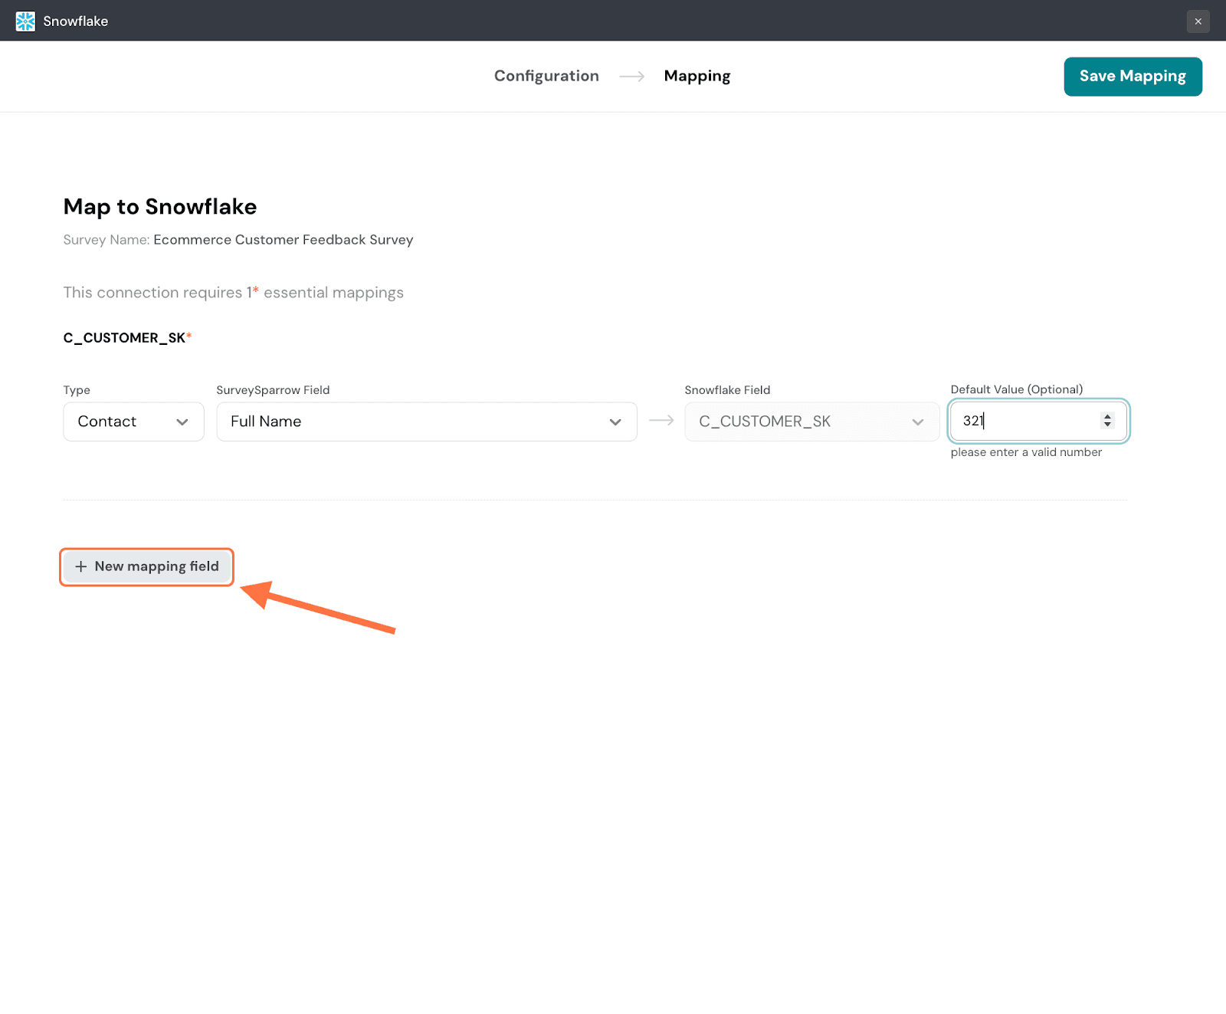Click the Ecommerce Customer Feedback Survey name
Image resolution: width=1226 pixels, height=1014 pixels.
pyautogui.click(x=283, y=240)
